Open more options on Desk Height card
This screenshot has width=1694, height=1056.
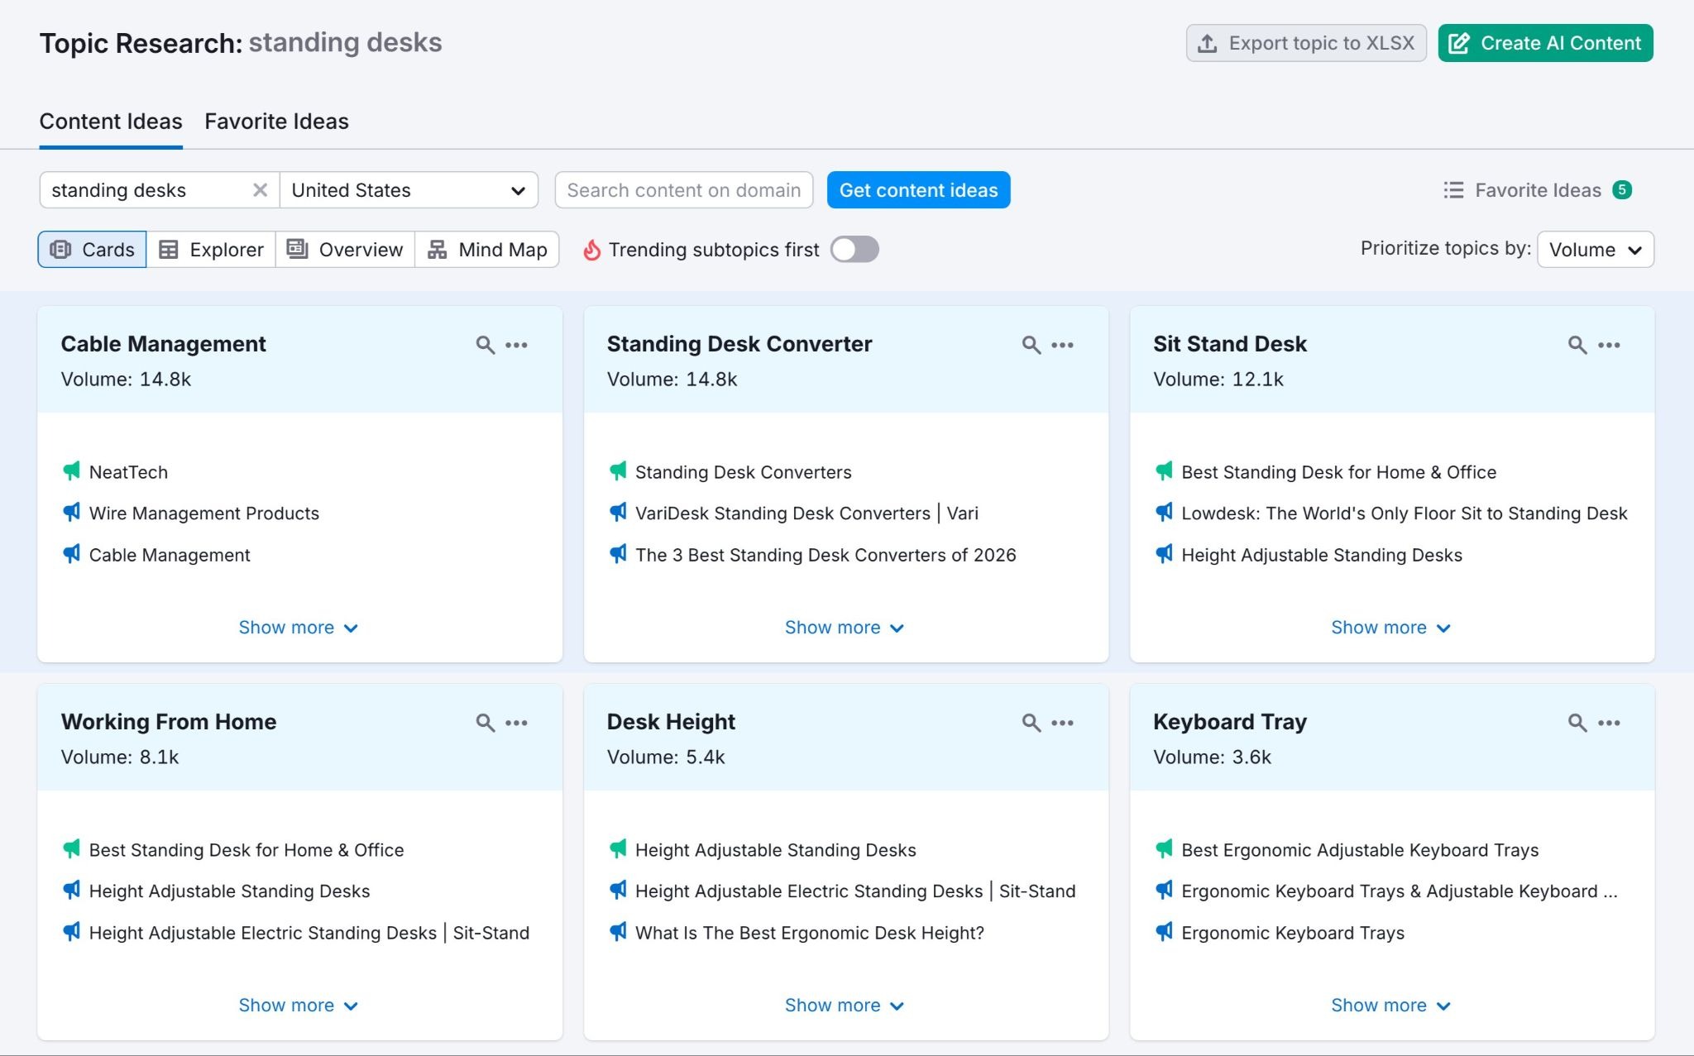[x=1063, y=723]
